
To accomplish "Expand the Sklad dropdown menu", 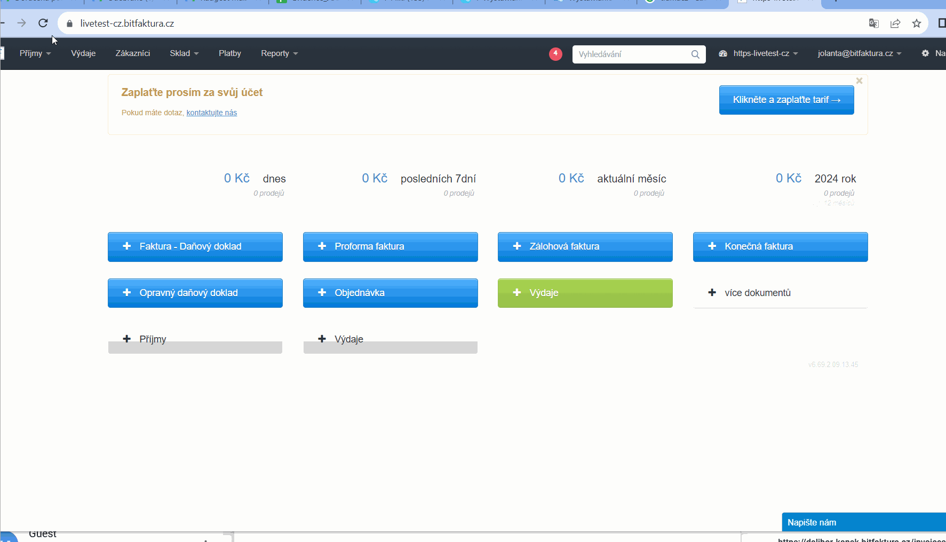I will (x=184, y=53).
